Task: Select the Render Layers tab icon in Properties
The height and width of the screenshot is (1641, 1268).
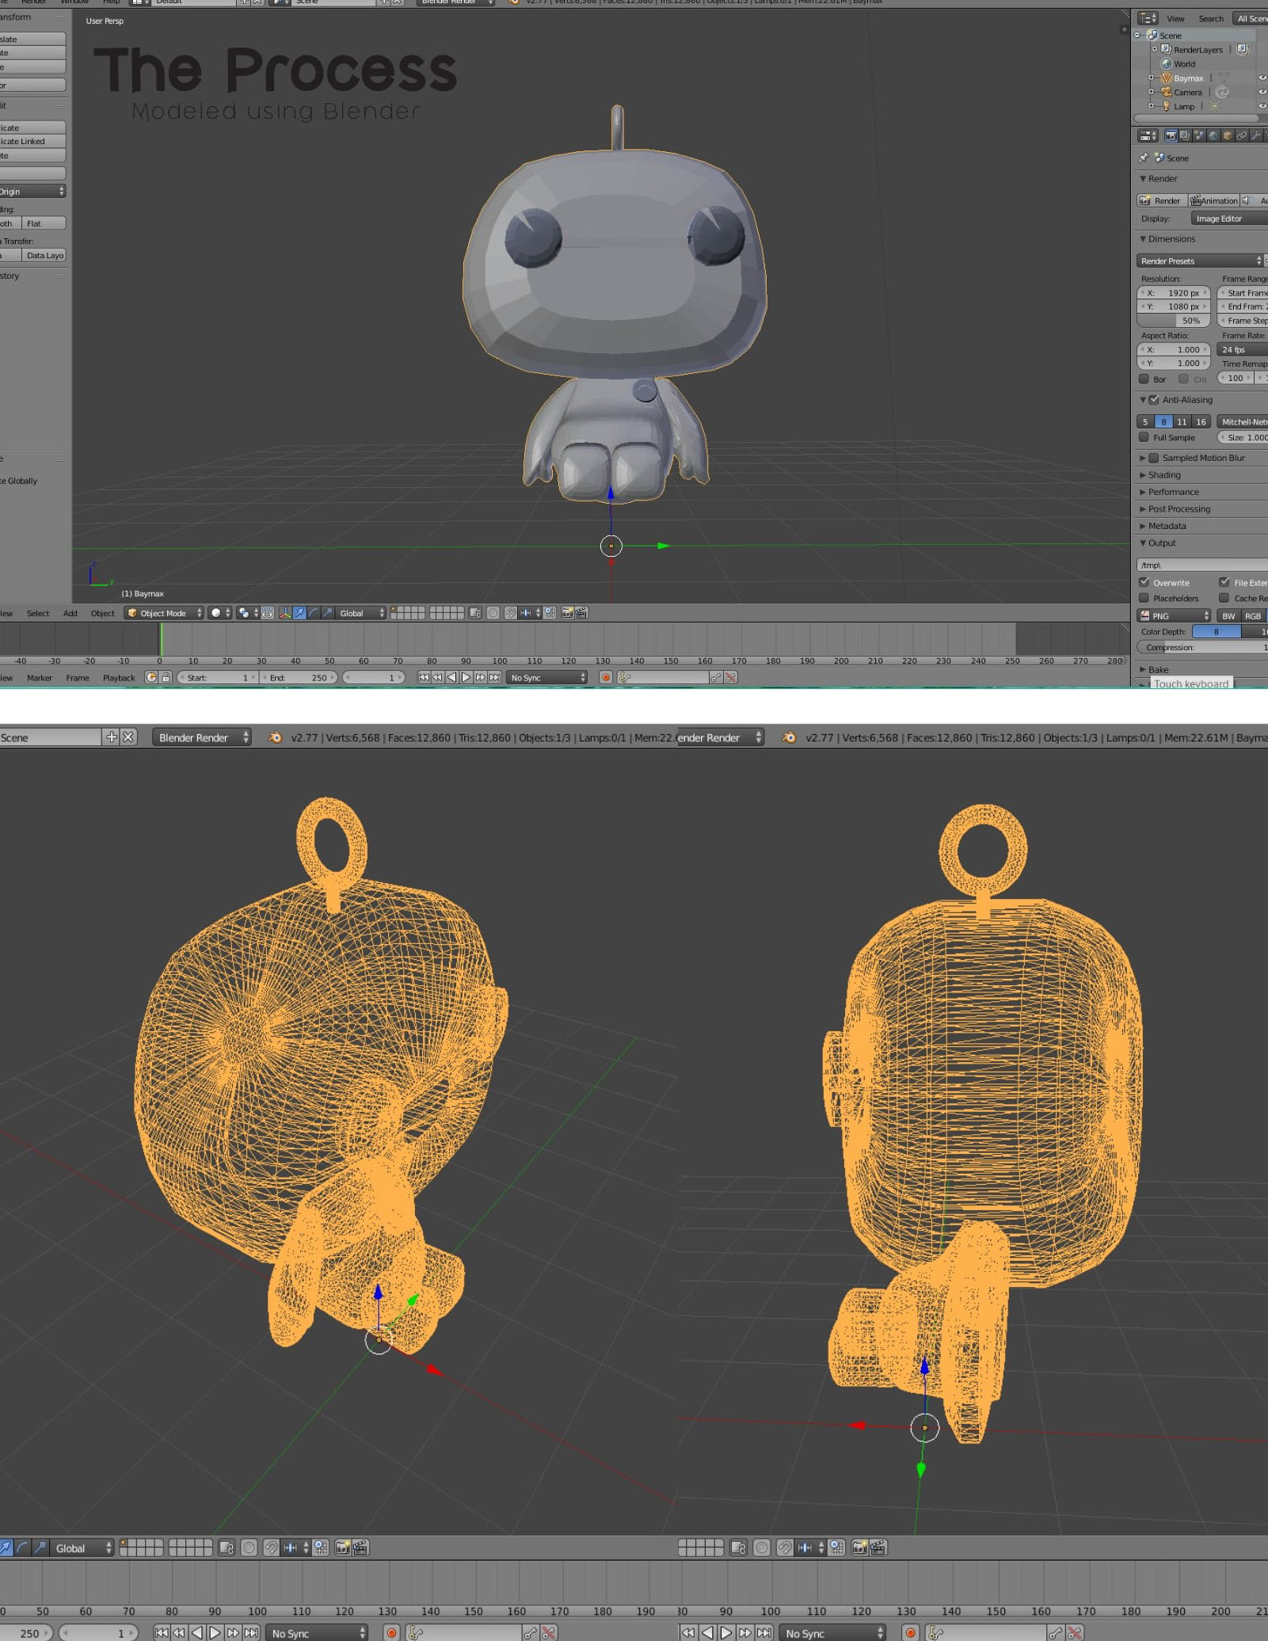Action: click(x=1185, y=135)
